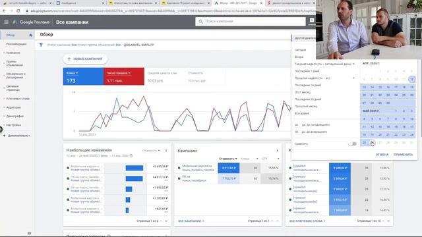The image size is (422, 237).
Task: Select the Вчера date range preset
Action: point(299,57)
